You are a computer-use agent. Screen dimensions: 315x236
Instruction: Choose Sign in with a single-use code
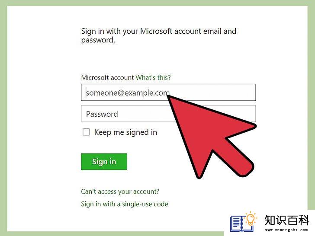[125, 204]
